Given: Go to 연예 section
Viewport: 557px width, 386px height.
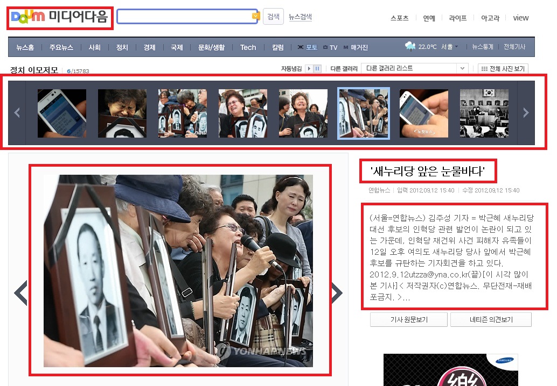Looking at the screenshot, I should coord(429,18).
